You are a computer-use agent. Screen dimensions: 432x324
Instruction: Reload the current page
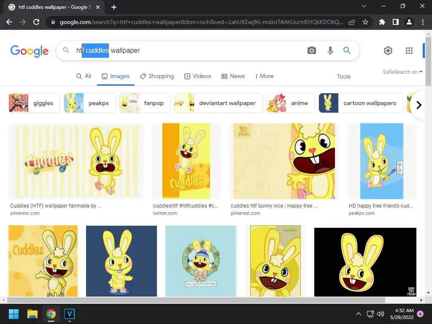(x=36, y=22)
